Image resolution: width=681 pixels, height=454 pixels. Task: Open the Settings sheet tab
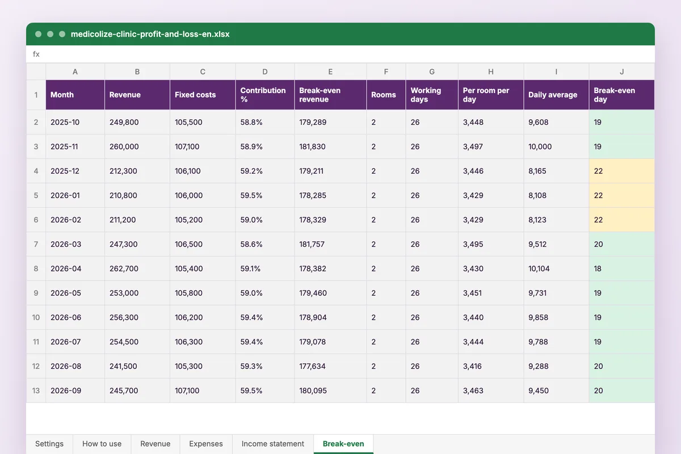[49, 444]
